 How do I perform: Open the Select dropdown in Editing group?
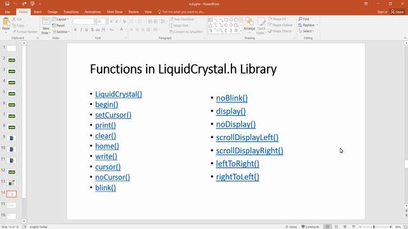[306, 31]
